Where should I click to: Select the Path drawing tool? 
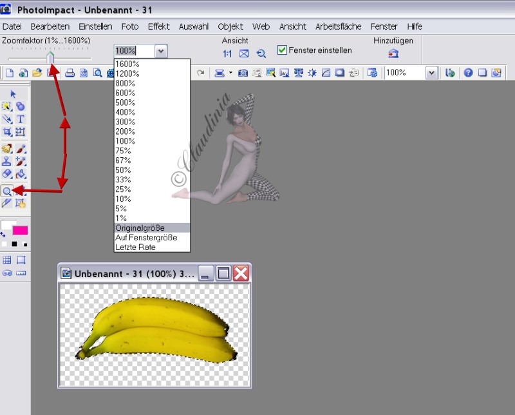[7, 119]
